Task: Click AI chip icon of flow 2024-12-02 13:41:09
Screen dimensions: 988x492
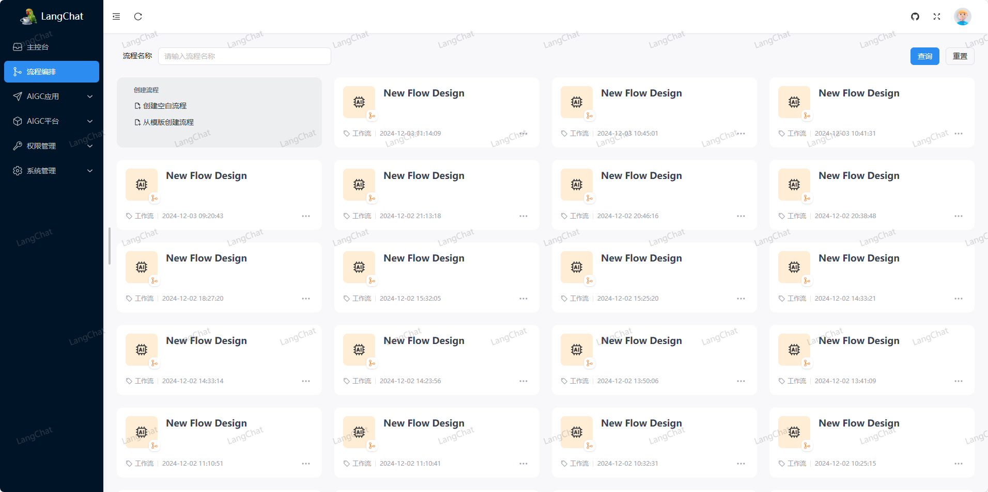Action: coord(794,350)
